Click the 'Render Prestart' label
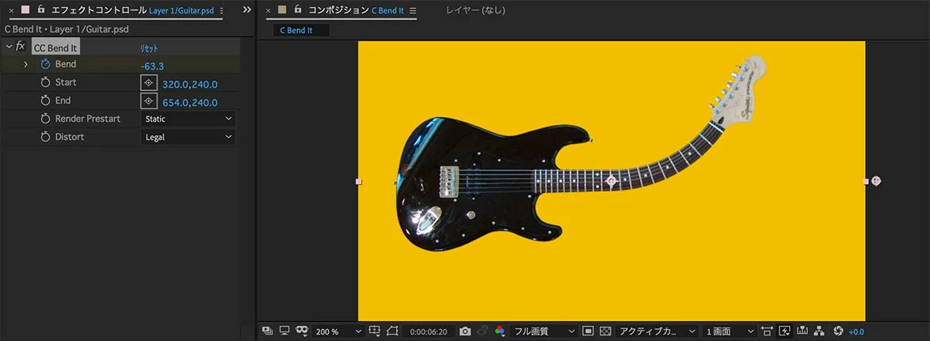This screenshot has width=930, height=341. click(x=88, y=119)
